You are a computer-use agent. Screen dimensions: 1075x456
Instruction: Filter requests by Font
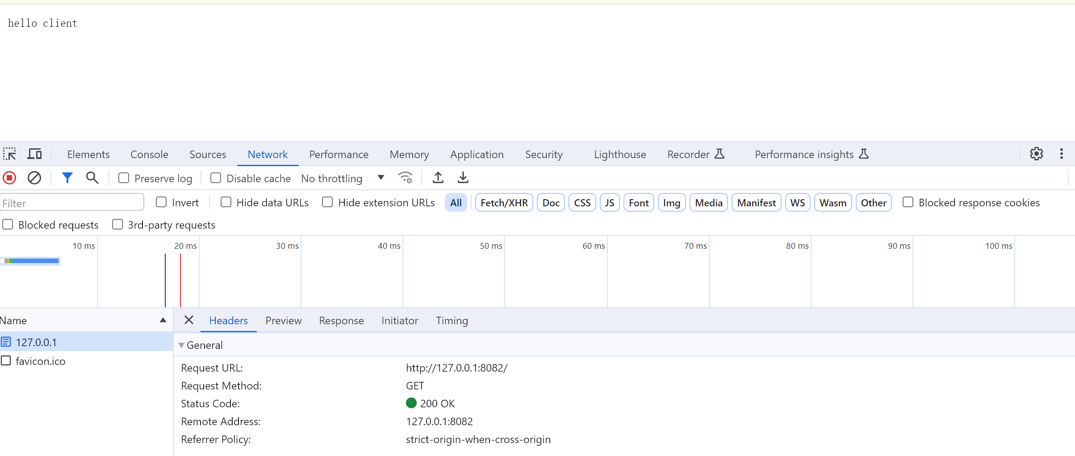tap(639, 202)
